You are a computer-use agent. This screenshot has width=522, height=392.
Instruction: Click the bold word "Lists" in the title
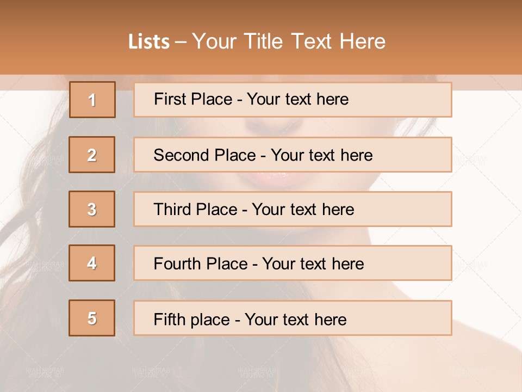[149, 42]
